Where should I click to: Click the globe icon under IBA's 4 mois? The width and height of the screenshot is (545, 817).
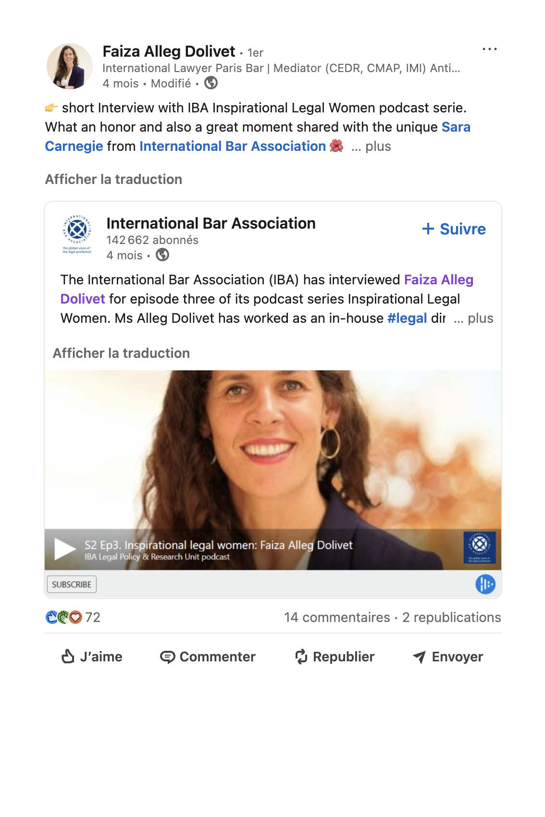pyautogui.click(x=162, y=255)
